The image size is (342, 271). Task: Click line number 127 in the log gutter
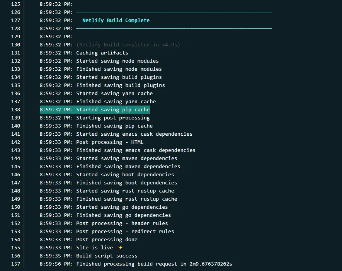coord(16,20)
